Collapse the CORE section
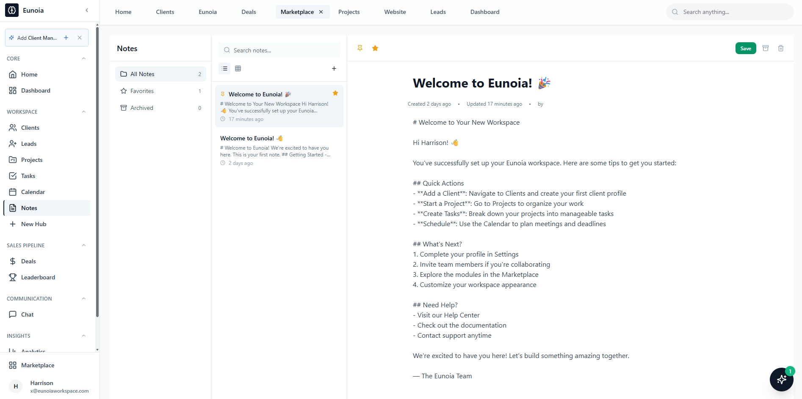 [x=83, y=58]
